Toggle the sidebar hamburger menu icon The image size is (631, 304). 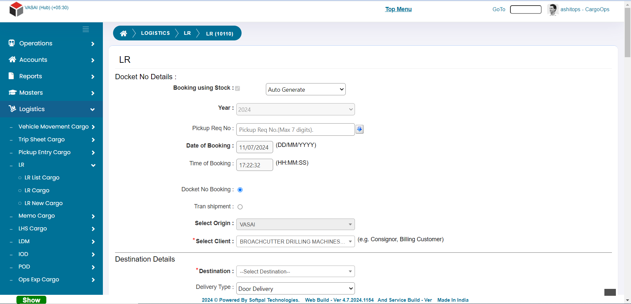tap(86, 29)
